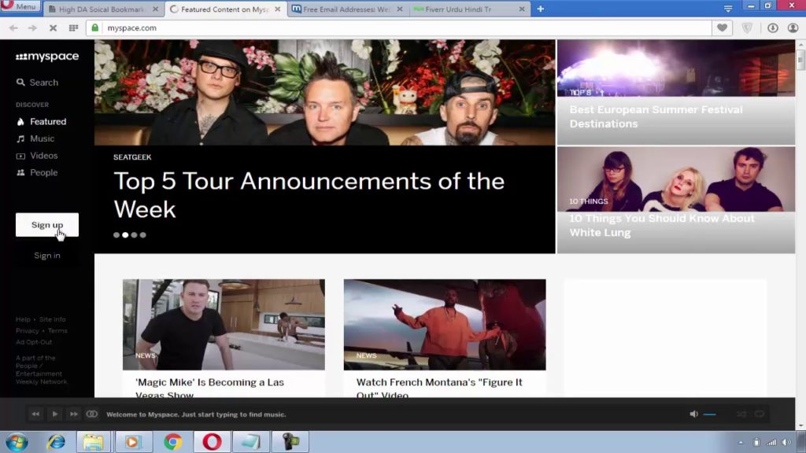Open the Privacy footer link
806x453 pixels.
[x=28, y=331]
